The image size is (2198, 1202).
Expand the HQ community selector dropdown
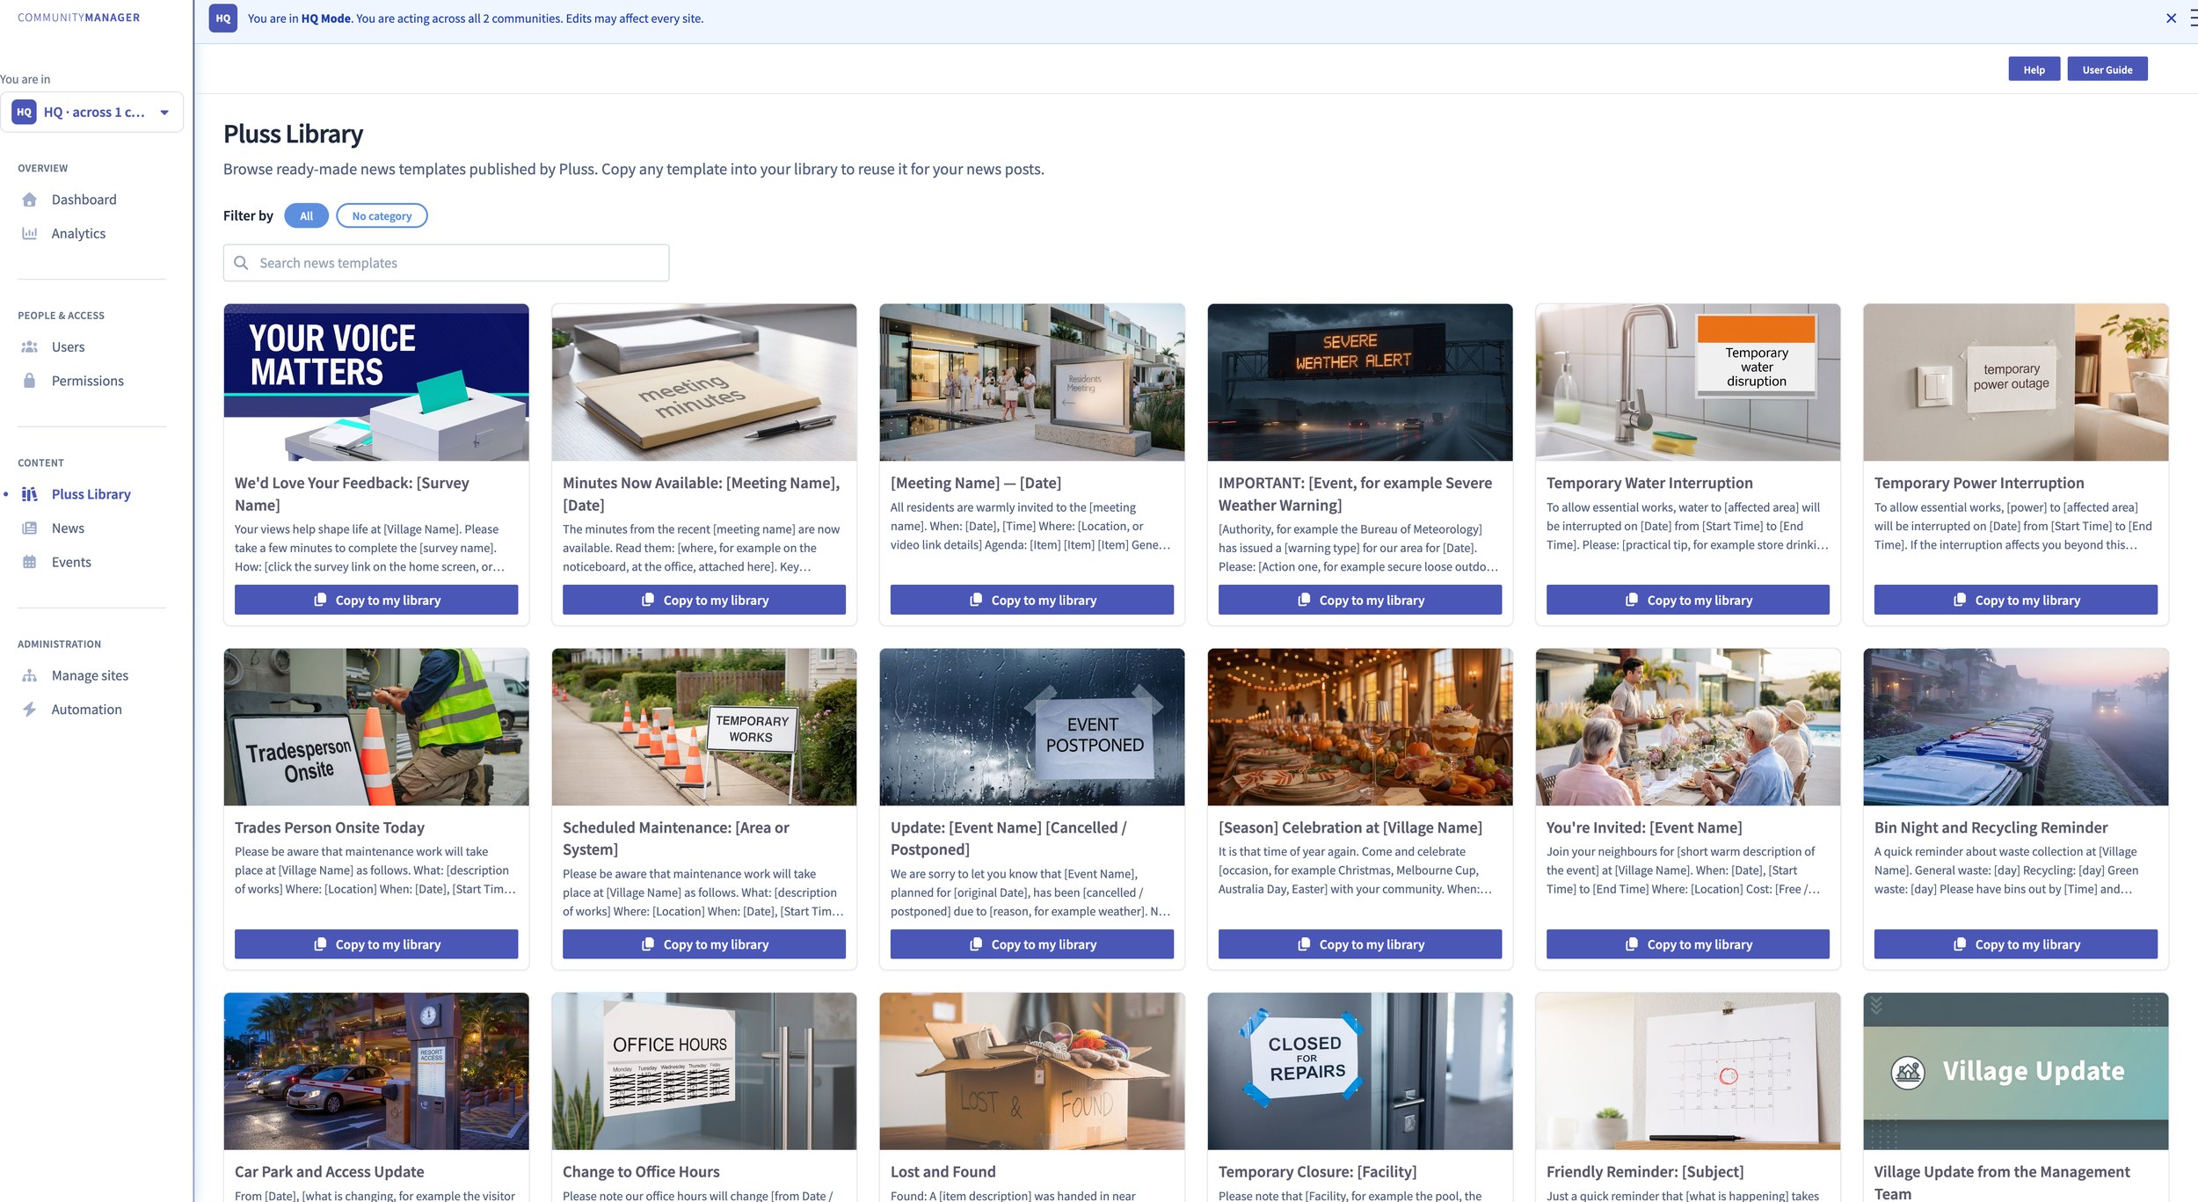tap(91, 113)
